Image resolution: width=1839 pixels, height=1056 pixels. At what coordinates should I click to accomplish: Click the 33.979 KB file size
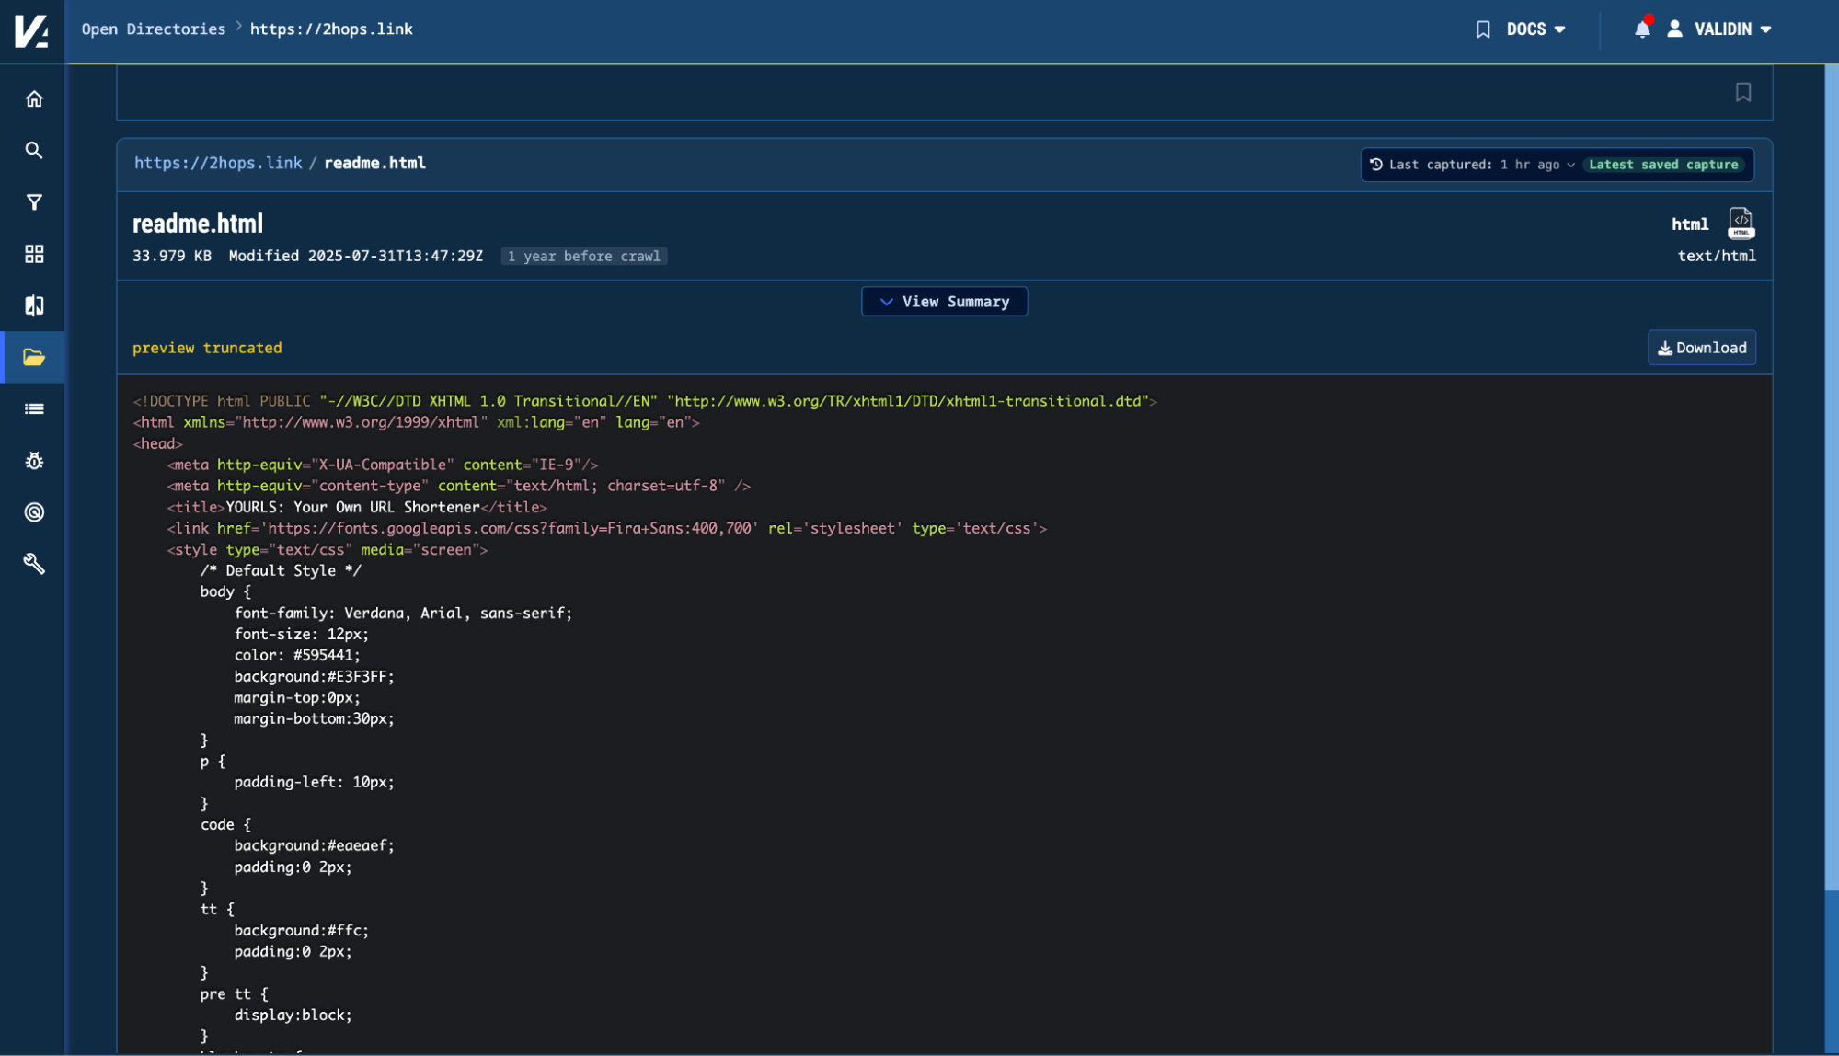[x=172, y=256]
